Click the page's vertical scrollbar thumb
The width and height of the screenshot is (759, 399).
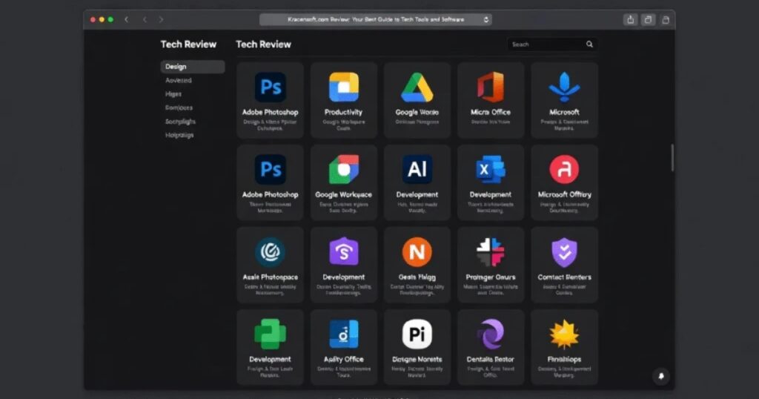tap(673, 157)
